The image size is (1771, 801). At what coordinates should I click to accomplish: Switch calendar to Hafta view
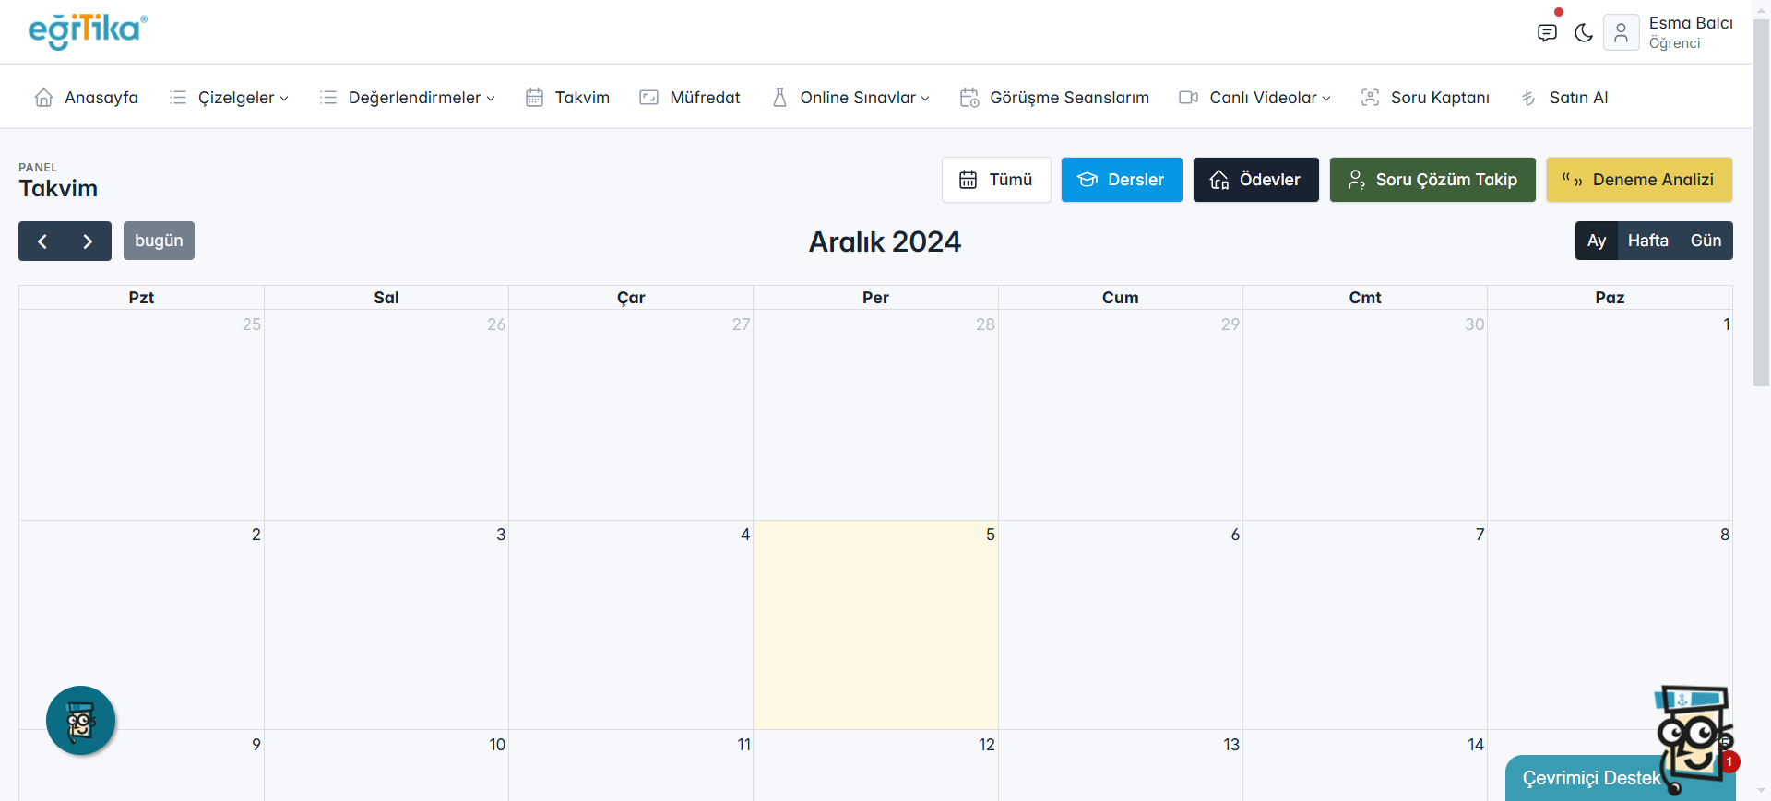click(1647, 241)
